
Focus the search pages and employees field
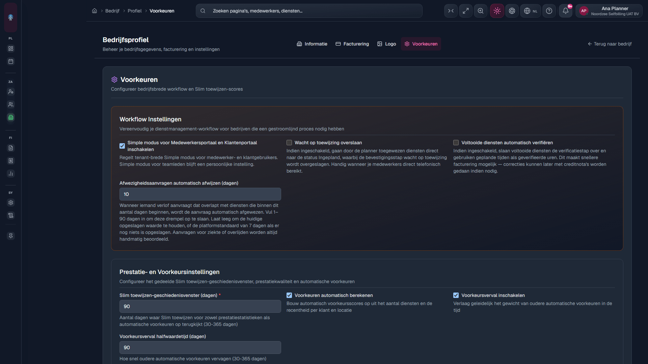(x=309, y=11)
